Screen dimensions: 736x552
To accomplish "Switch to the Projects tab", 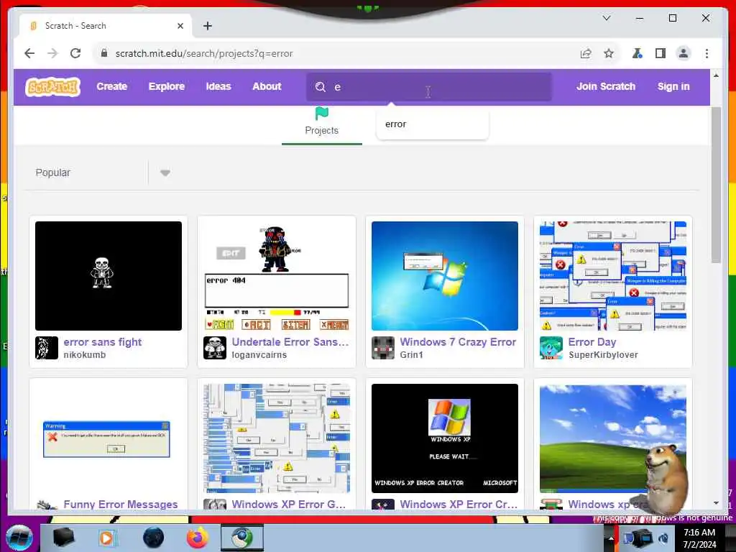I will coord(321,125).
